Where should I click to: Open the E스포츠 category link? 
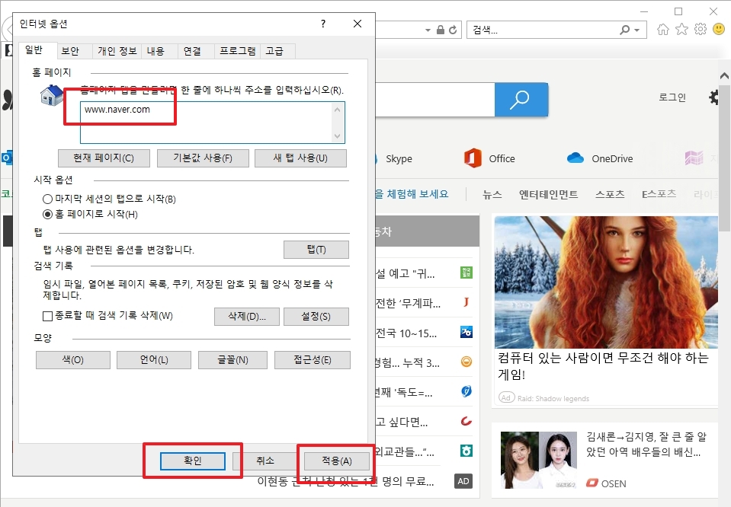pos(659,194)
